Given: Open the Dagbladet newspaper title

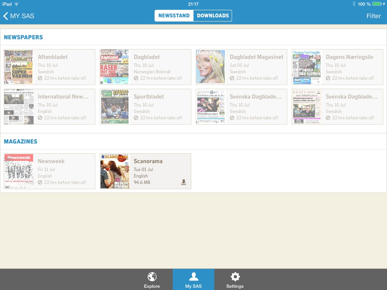Looking at the screenshot, I should (147, 57).
